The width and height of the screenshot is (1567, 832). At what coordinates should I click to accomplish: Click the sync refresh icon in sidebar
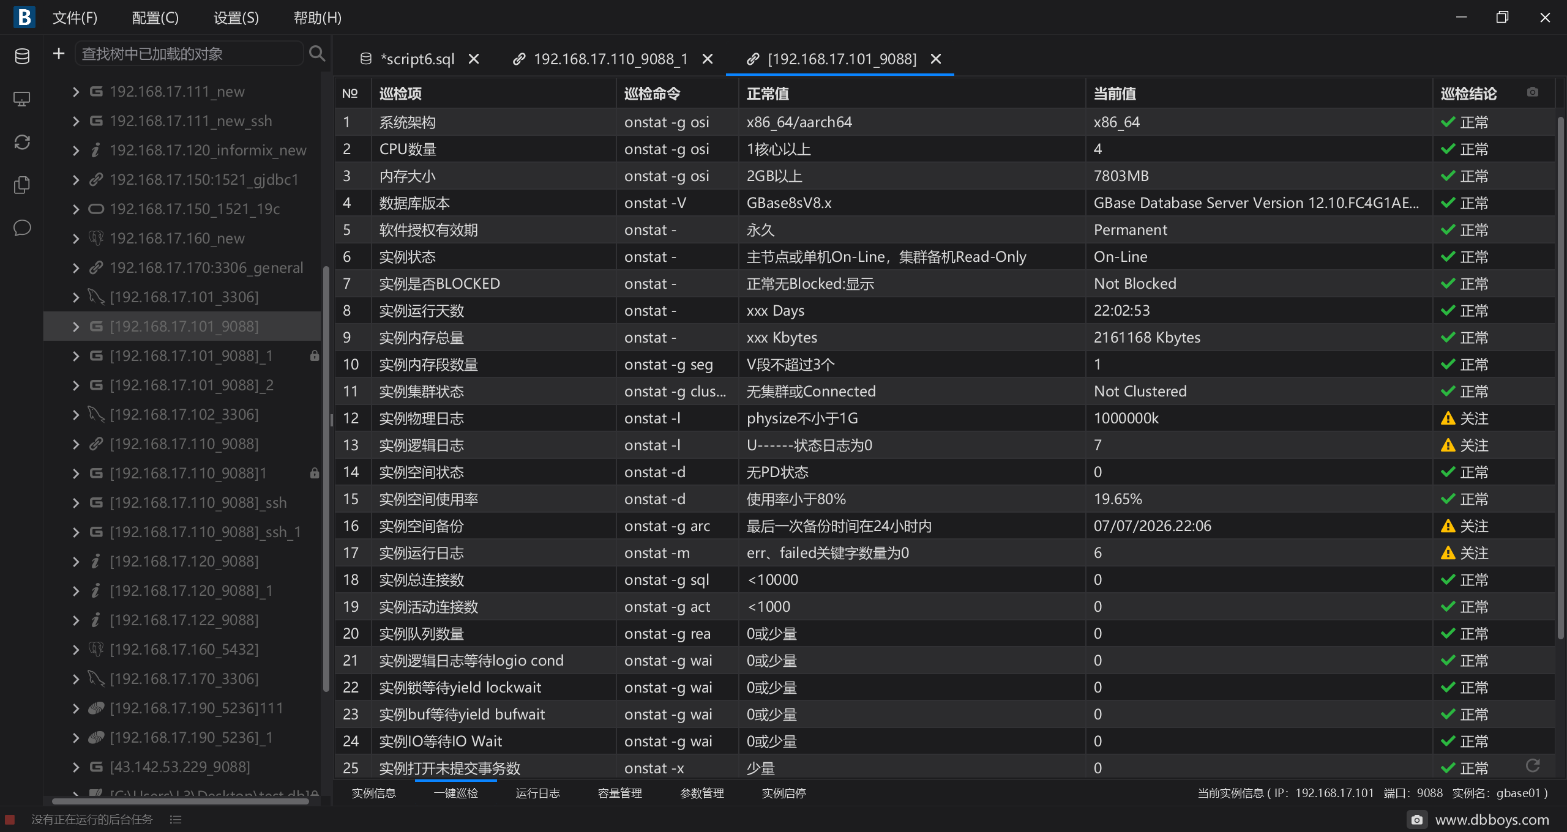click(x=22, y=142)
